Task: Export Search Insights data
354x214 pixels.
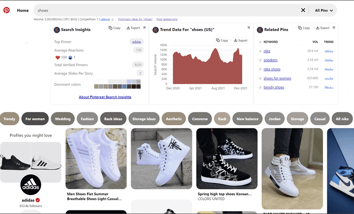Action: point(133,28)
